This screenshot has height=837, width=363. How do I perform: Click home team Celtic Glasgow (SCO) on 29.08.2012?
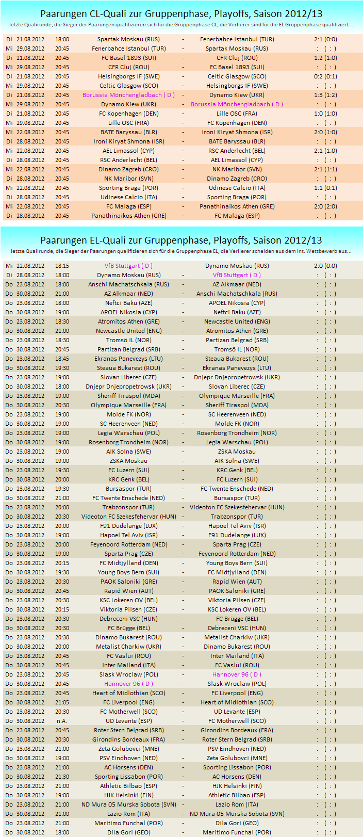pos(128,86)
